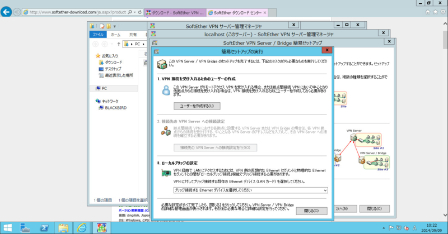The width and height of the screenshot is (448, 234).
Task: Click 閉じる(C) in 簡易セットアップの実行 dialog
Action: pos(311,211)
